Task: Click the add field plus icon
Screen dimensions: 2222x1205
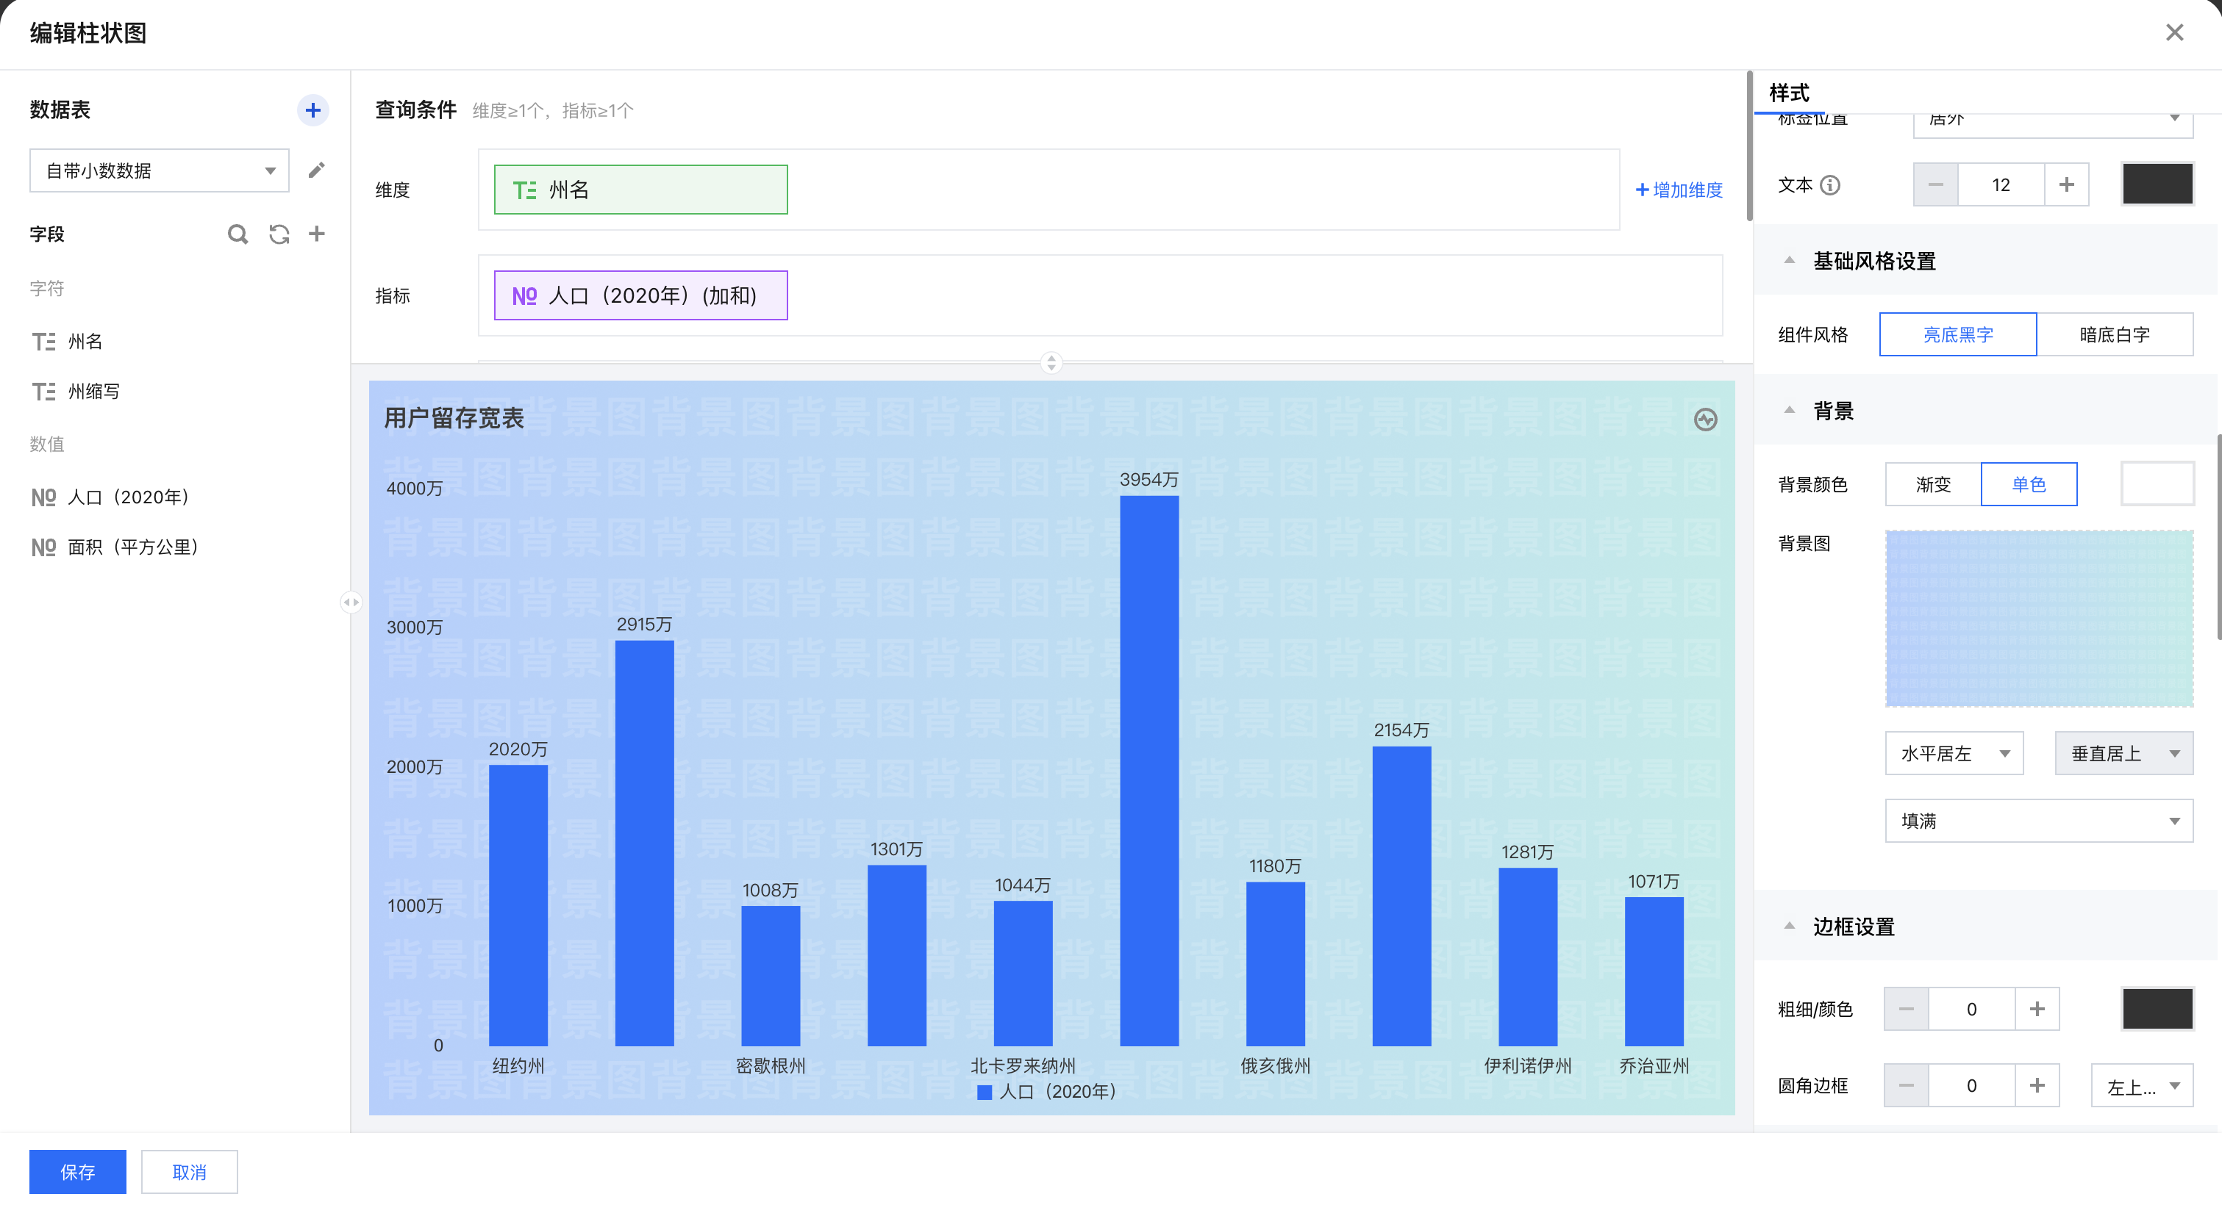Action: (317, 234)
